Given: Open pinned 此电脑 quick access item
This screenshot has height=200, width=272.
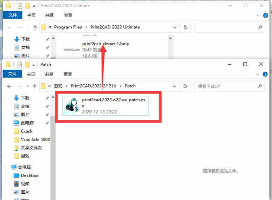Looking at the screenshot, I should click(x=27, y=123).
